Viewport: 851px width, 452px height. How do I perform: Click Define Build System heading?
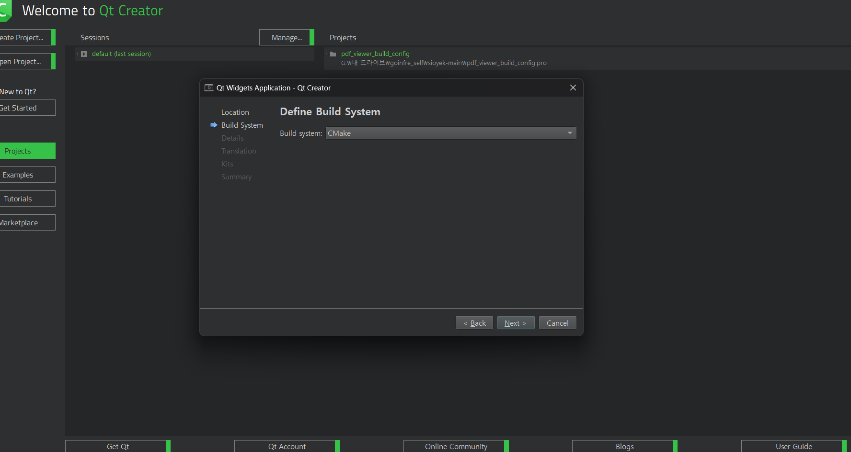tap(330, 111)
